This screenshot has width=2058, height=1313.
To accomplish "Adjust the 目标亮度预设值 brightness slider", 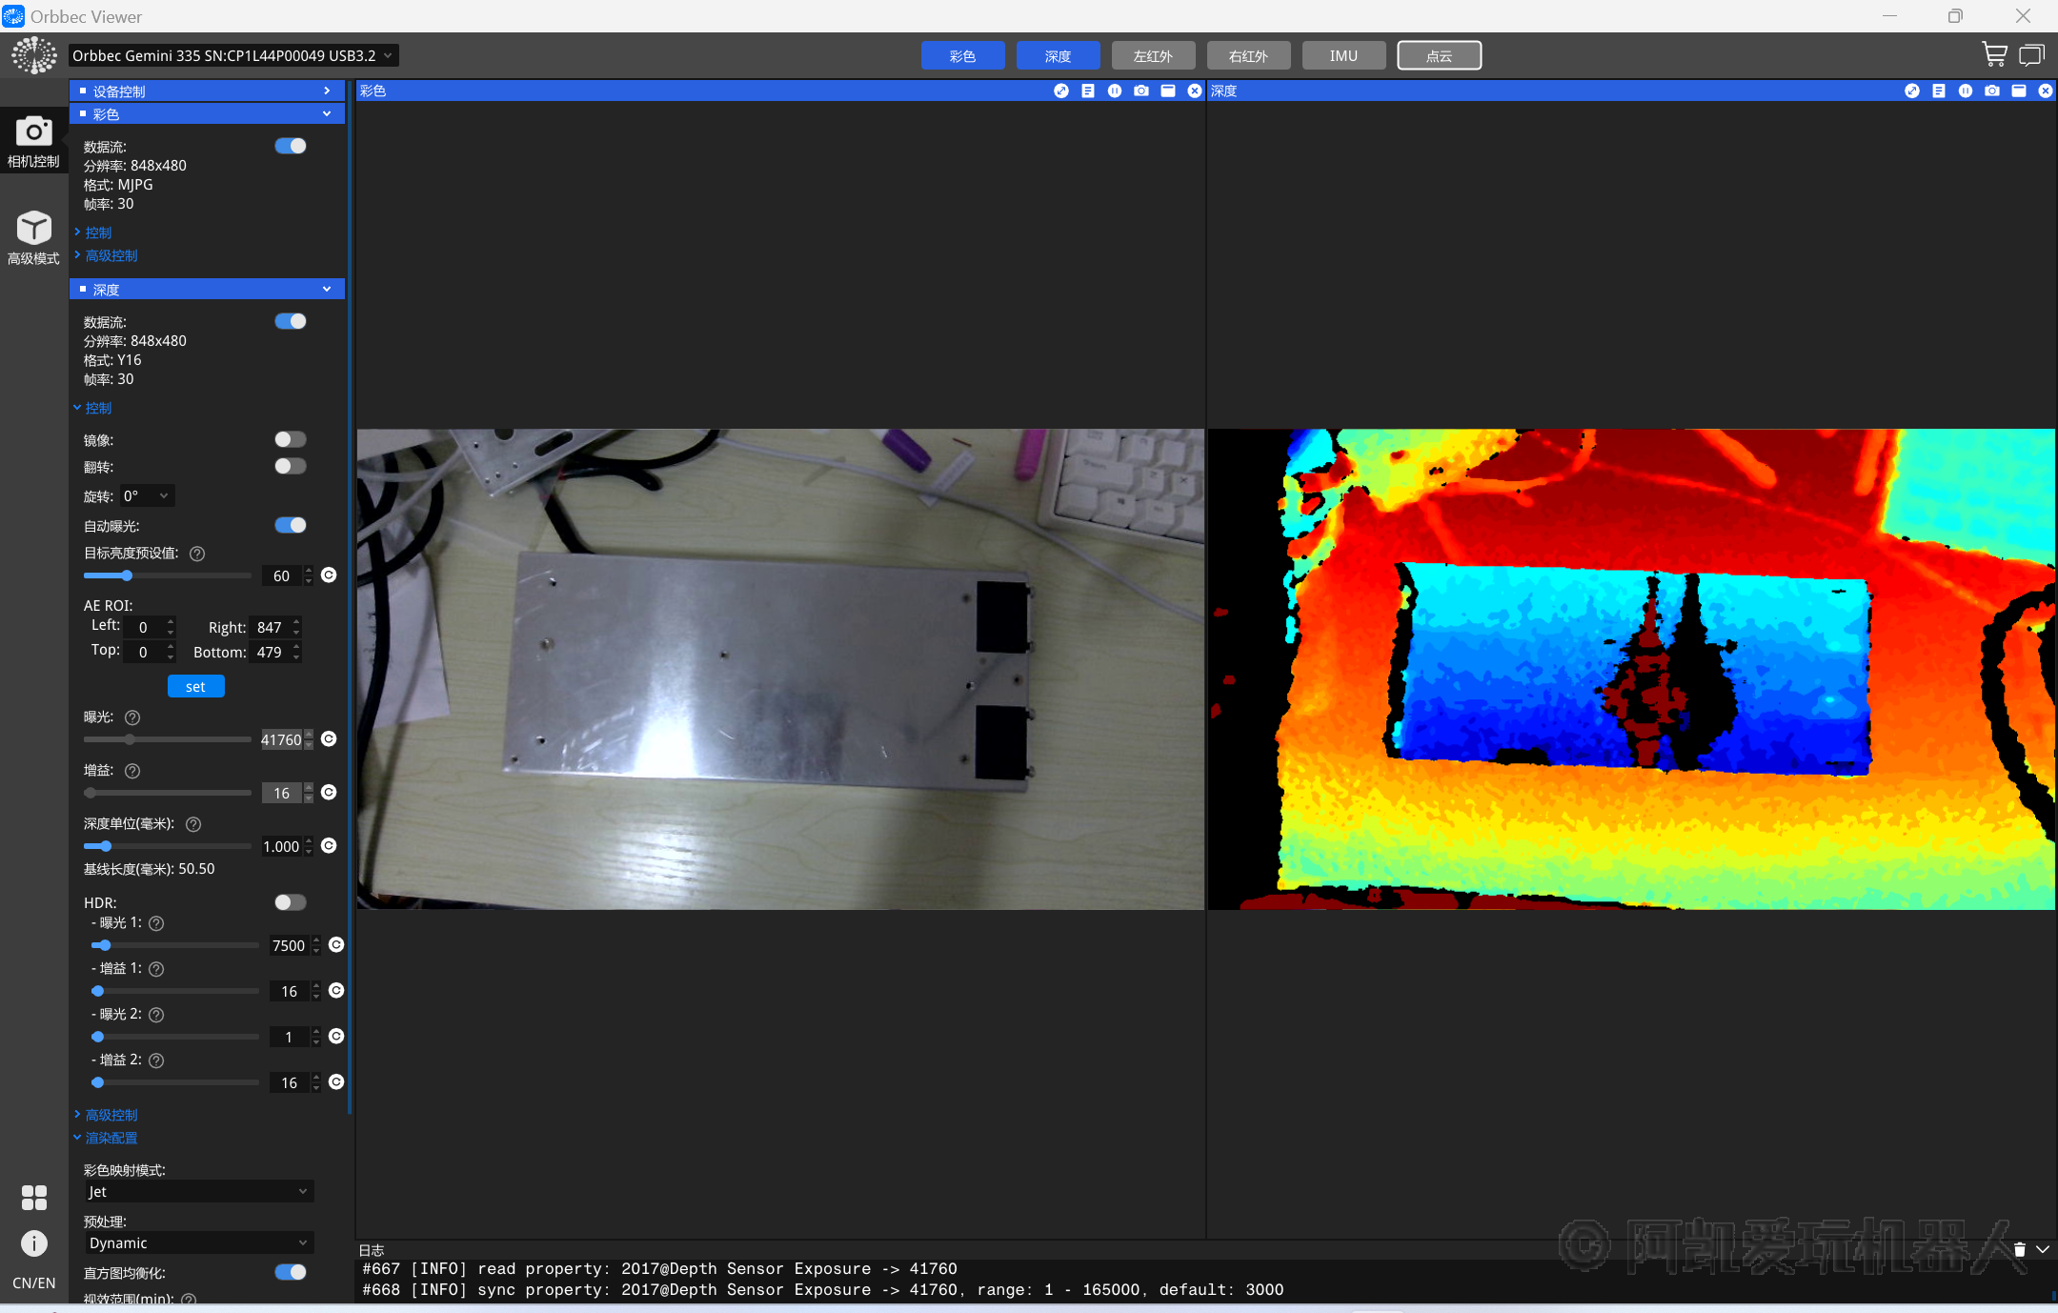I will click(127, 576).
